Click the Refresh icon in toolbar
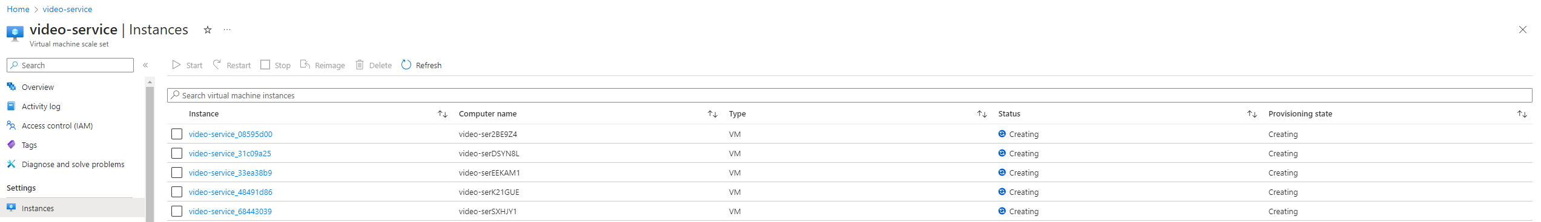Image resolution: width=1541 pixels, height=222 pixels. [406, 65]
